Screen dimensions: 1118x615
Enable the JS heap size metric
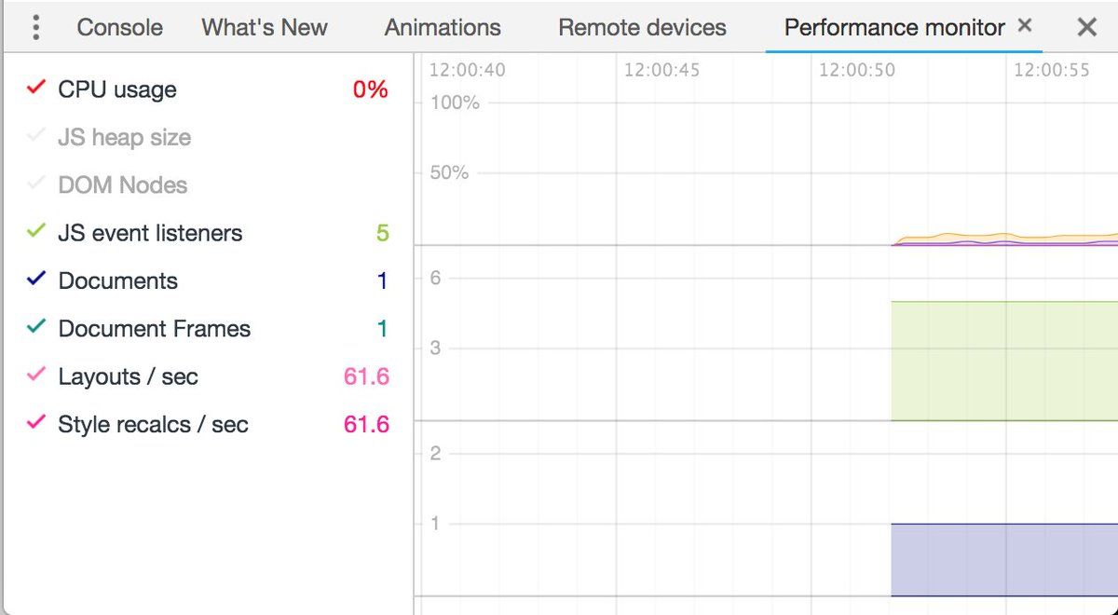[36, 137]
